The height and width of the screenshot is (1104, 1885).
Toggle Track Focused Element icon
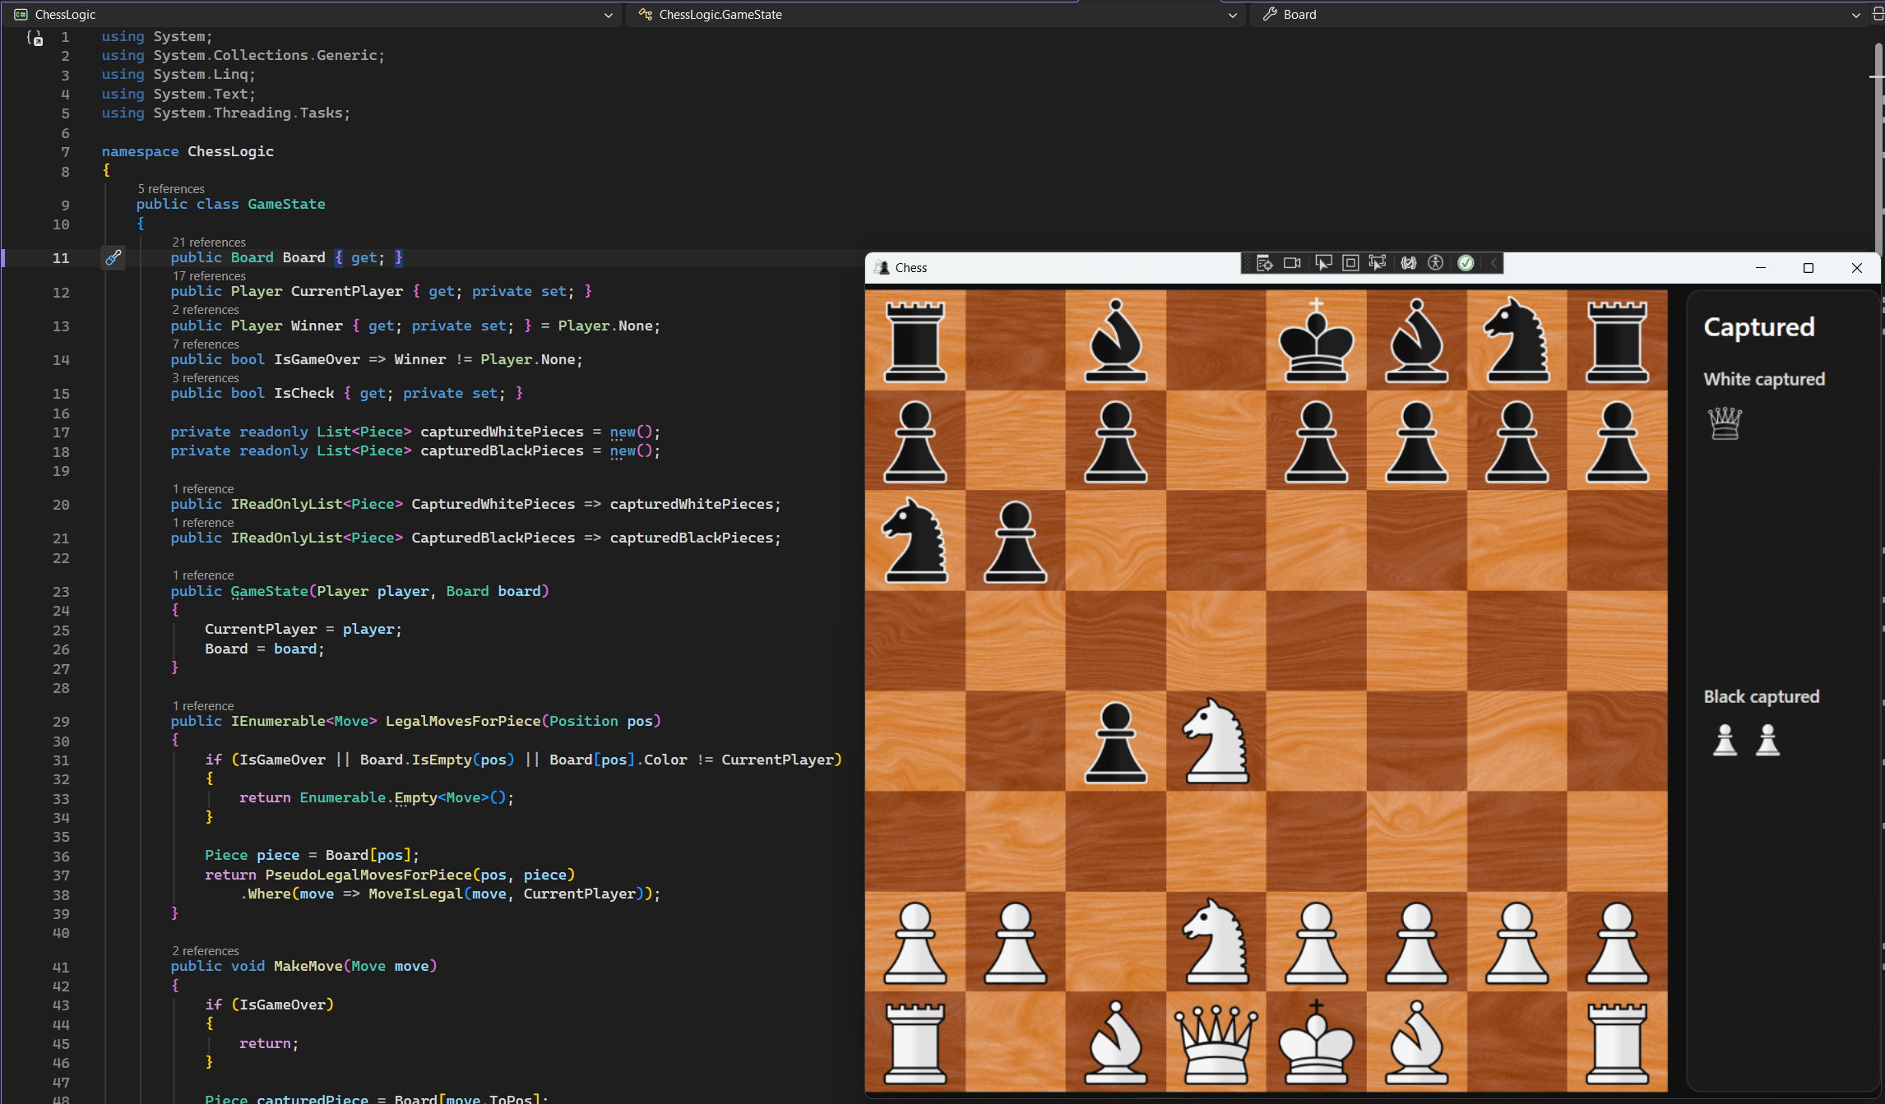(1378, 263)
